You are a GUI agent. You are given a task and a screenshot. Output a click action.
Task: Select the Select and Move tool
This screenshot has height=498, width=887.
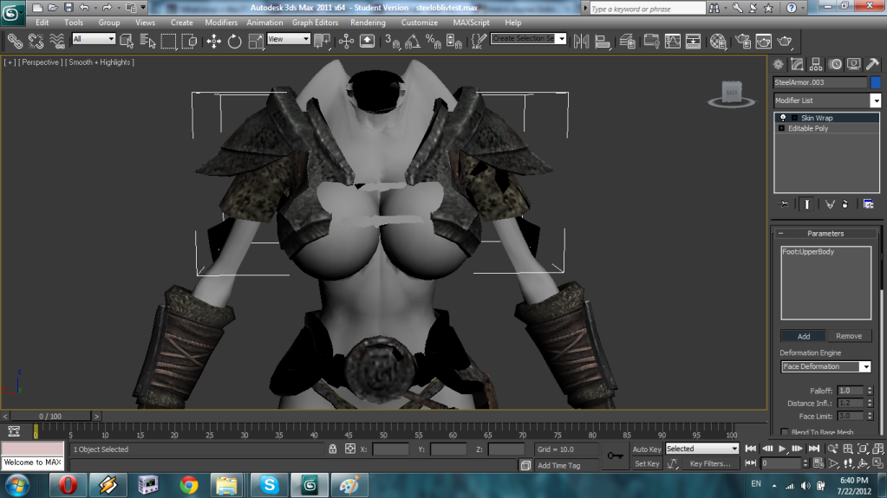(214, 42)
